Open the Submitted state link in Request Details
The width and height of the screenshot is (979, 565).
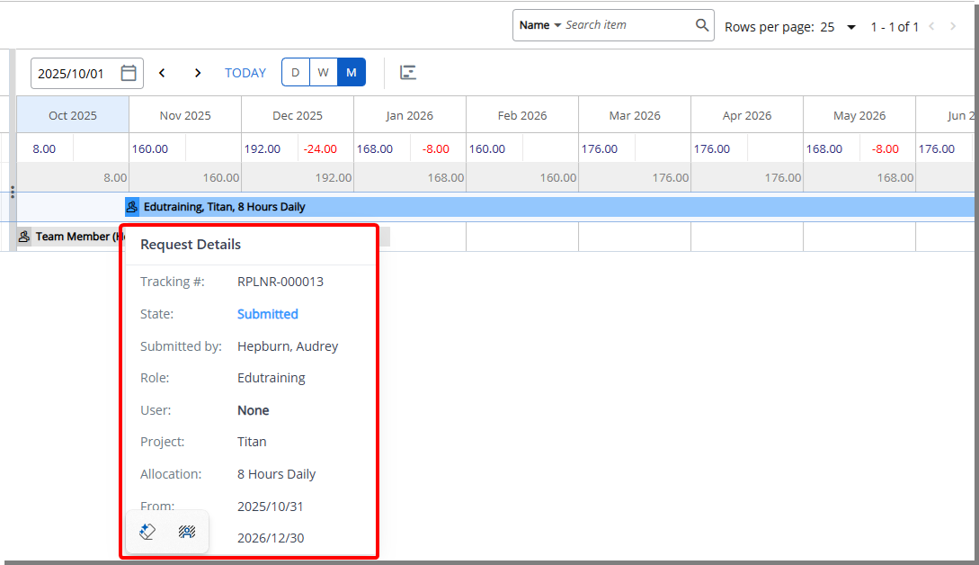click(267, 313)
